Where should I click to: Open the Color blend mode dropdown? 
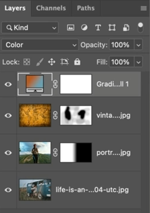pos(40,45)
